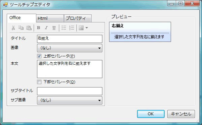This screenshot has height=125, width=202.
Task: Insert a numbered list
Action: click(72, 28)
